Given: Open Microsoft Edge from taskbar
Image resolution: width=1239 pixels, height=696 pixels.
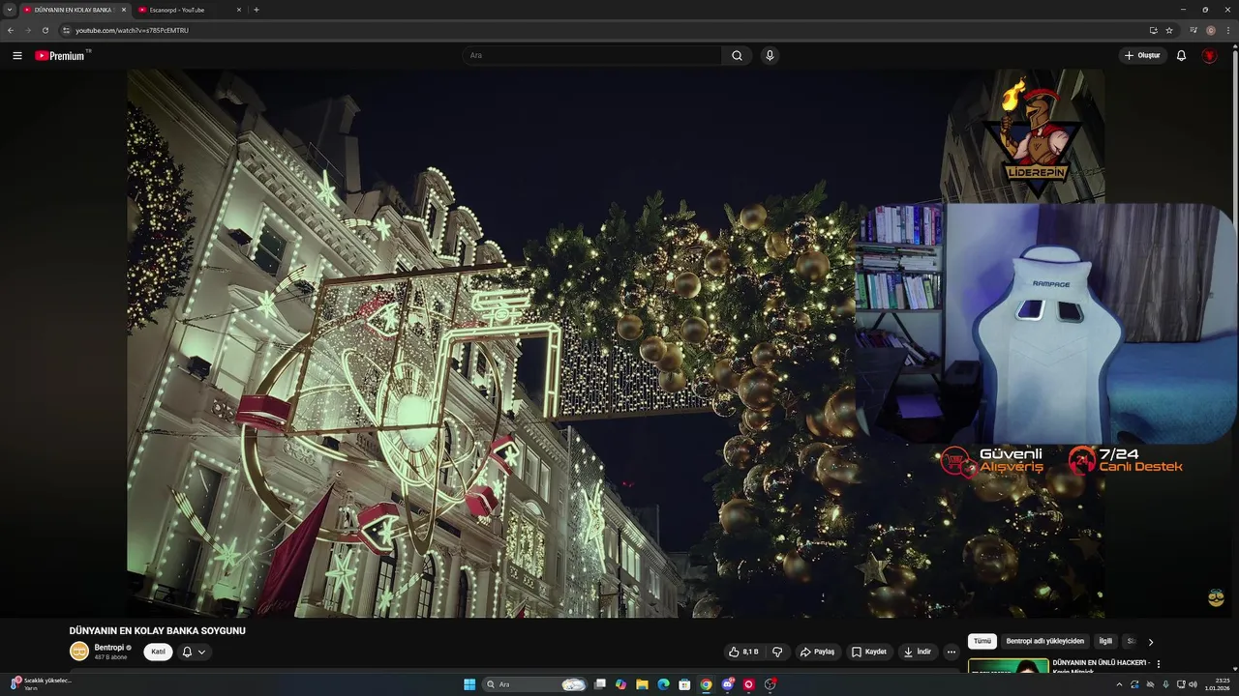Looking at the screenshot, I should pos(663,684).
